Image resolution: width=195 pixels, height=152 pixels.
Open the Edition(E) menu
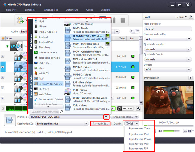coord(30,10)
